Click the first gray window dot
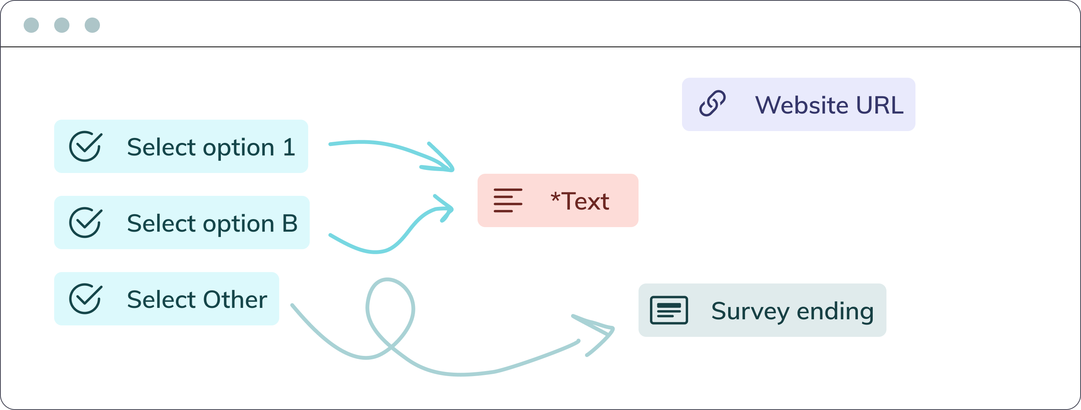 coord(32,25)
